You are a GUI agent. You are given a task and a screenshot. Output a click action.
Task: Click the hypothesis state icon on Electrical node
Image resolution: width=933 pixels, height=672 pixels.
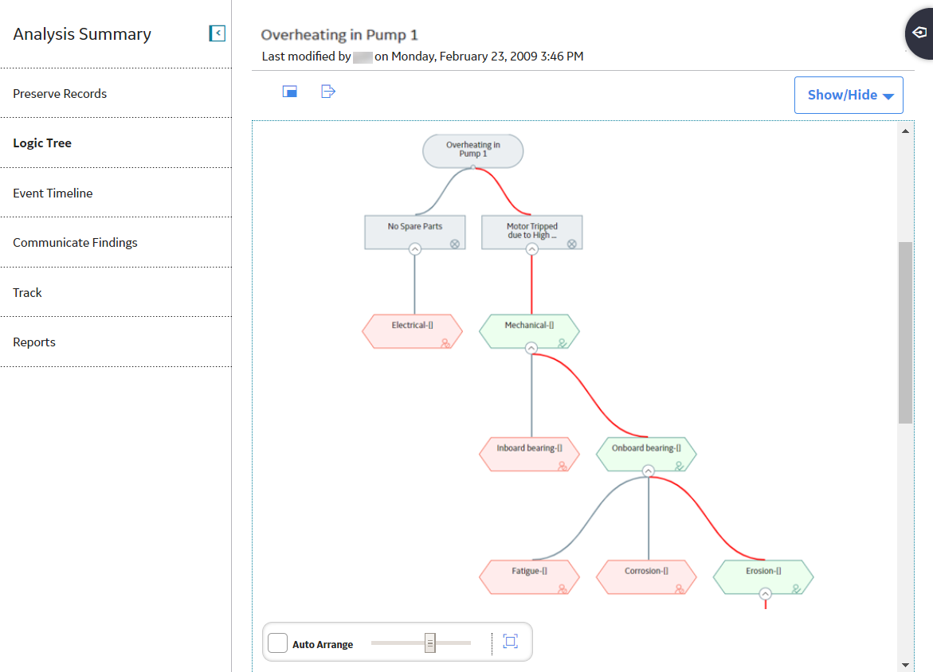tap(445, 343)
